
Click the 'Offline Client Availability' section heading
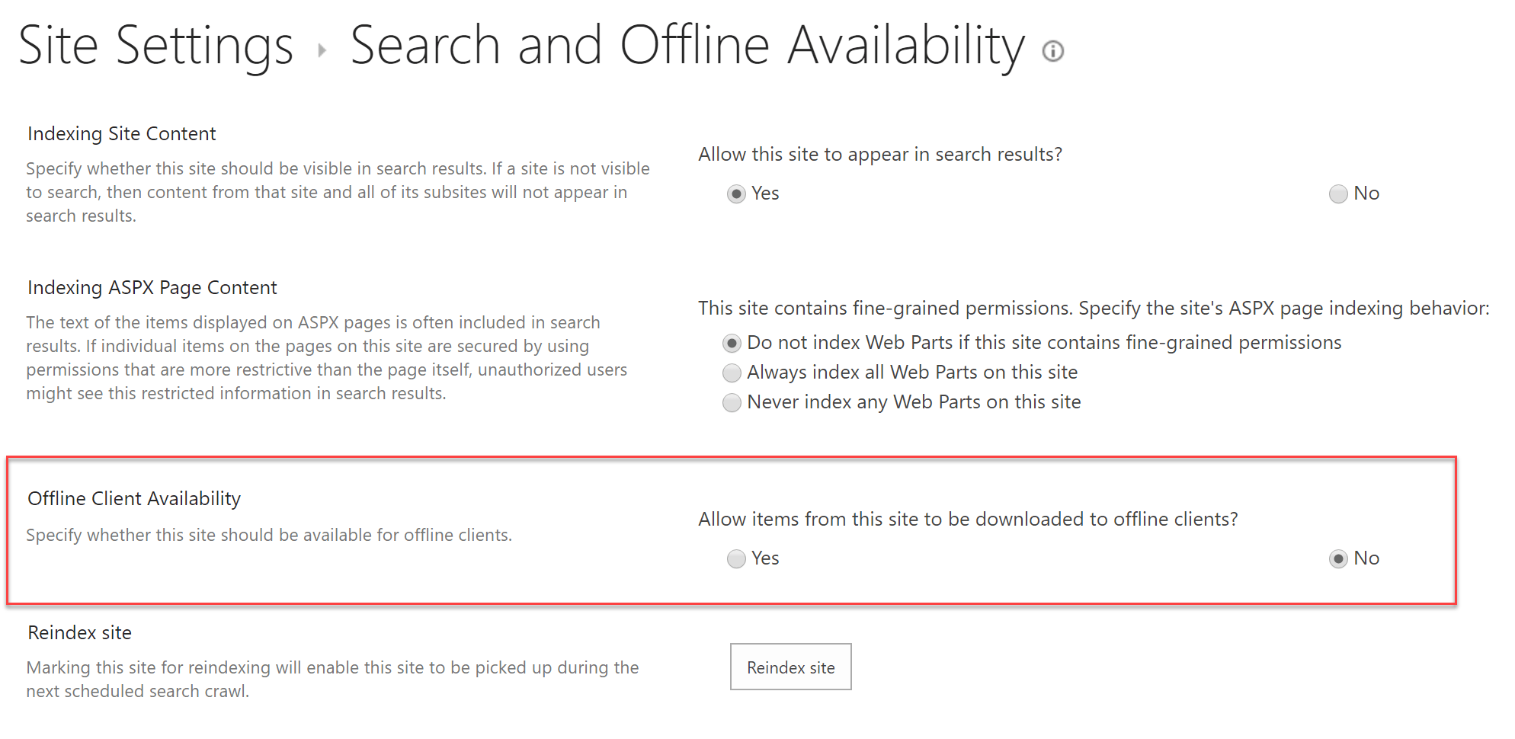tap(134, 499)
